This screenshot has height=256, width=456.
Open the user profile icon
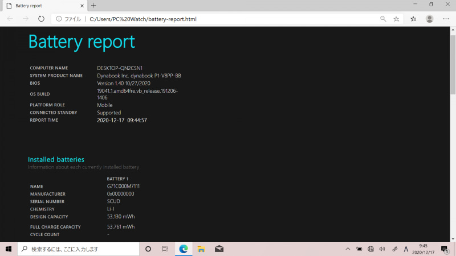pos(430,19)
